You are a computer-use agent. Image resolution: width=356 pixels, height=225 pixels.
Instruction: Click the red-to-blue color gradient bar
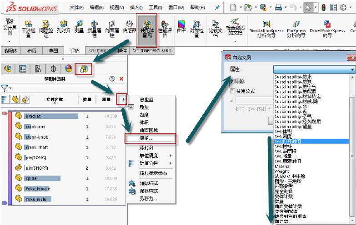click(x=10, y=158)
